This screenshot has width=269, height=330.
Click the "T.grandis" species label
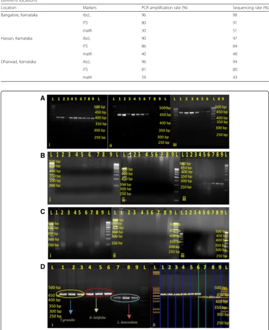(x=67, y=320)
